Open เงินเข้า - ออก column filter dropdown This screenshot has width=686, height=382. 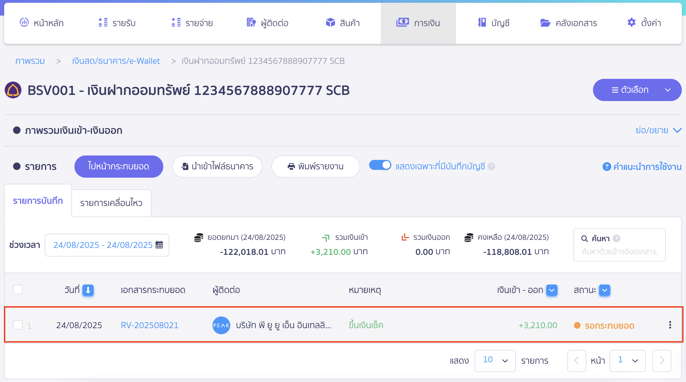[552, 290]
